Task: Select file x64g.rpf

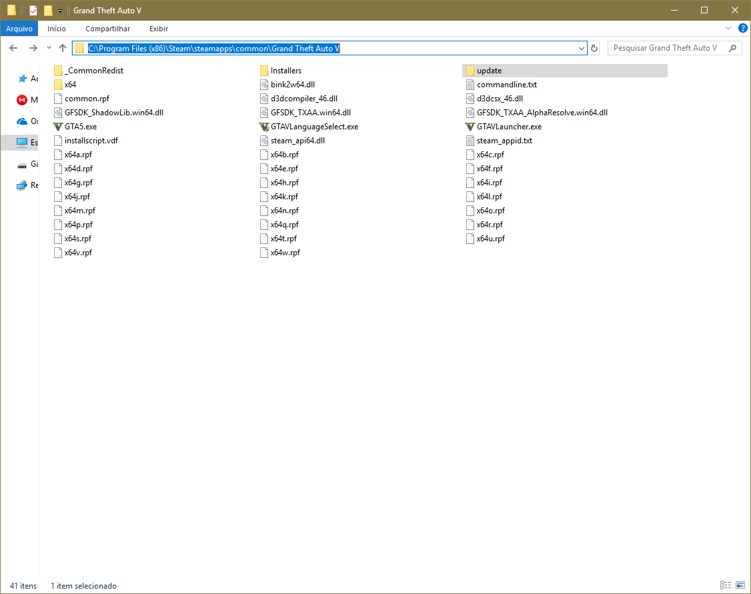Action: click(73, 183)
